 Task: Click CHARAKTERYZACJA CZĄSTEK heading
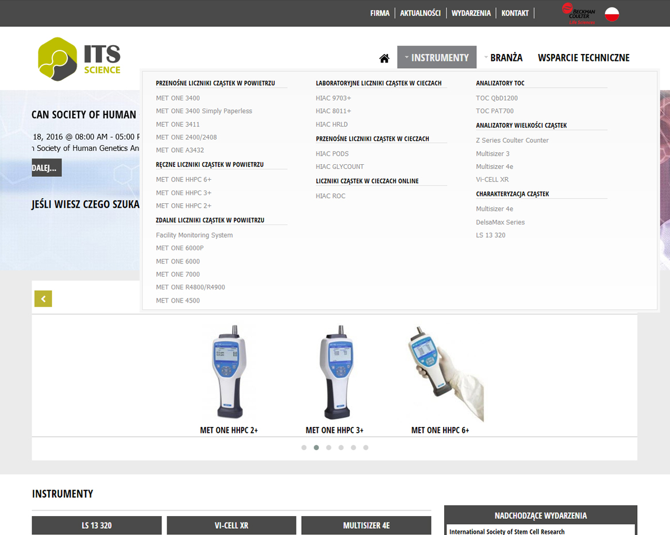(513, 194)
